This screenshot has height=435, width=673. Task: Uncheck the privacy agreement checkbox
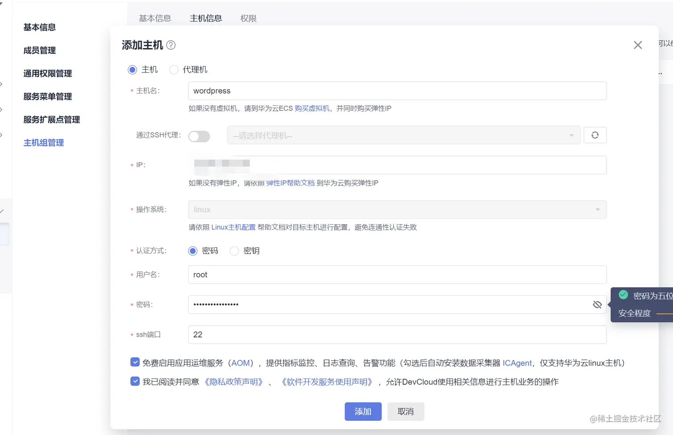135,381
